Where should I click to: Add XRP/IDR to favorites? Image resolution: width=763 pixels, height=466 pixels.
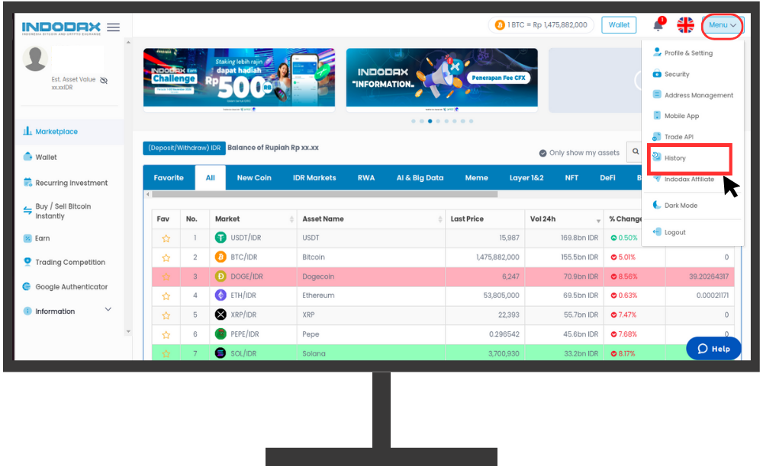click(166, 315)
